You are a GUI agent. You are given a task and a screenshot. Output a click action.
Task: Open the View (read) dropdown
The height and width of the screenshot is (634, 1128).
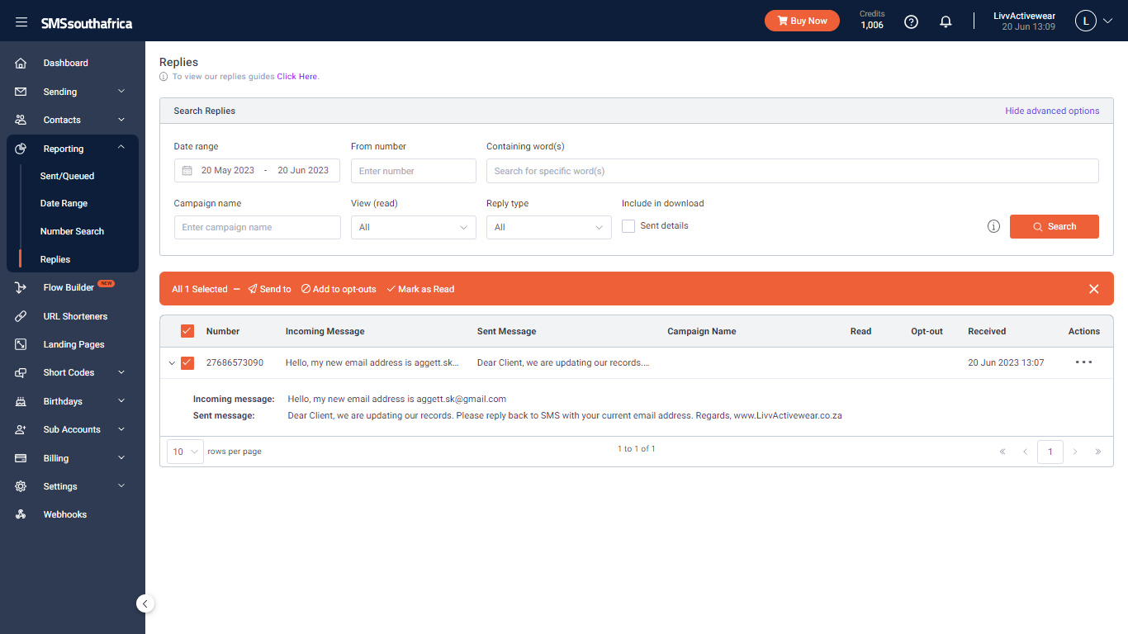pos(414,227)
